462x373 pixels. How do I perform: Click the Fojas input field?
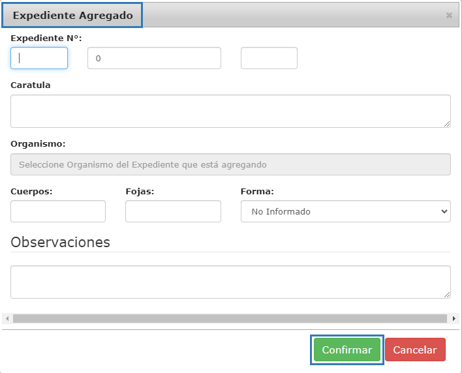click(x=173, y=211)
